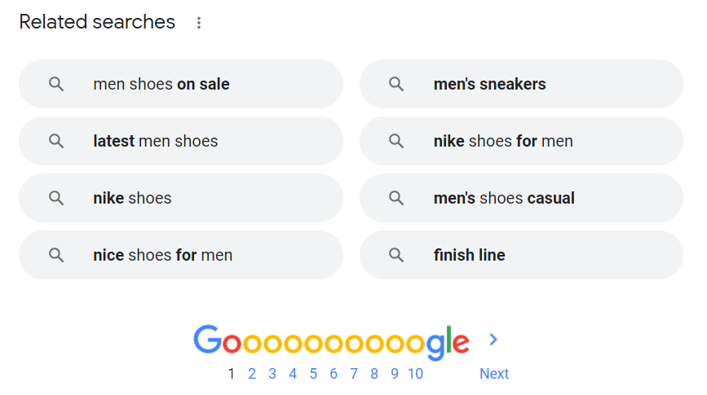Open 'men shoes on sale' related search

pyautogui.click(x=181, y=84)
